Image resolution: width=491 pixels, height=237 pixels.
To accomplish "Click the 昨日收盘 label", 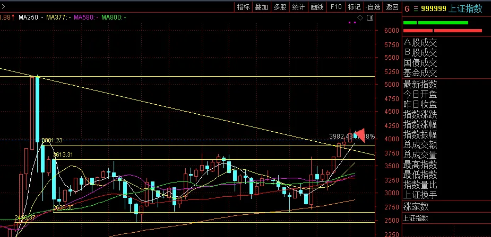I will [x=420, y=104].
